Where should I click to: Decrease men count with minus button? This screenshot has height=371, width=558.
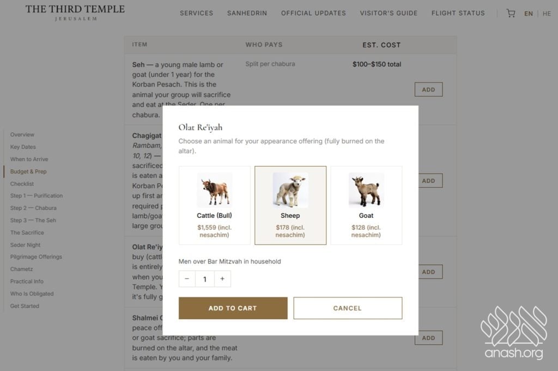(187, 279)
